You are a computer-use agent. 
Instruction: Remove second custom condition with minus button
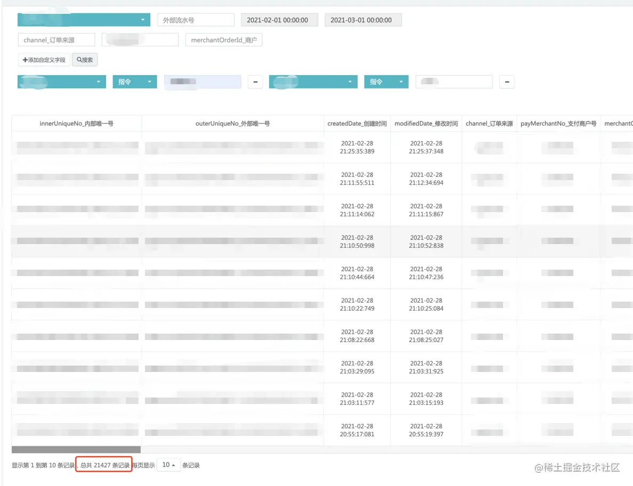coord(507,82)
